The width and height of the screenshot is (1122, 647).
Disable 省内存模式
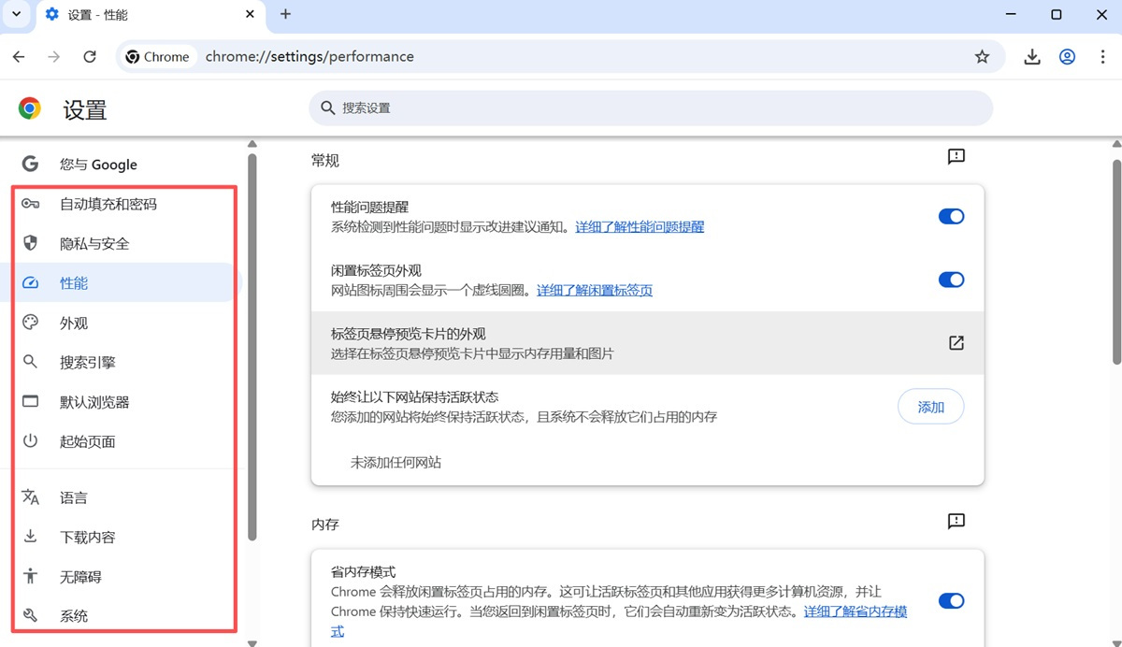tap(951, 600)
